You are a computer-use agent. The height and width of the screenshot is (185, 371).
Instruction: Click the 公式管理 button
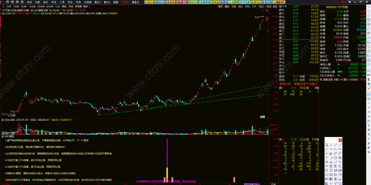[234, 2]
